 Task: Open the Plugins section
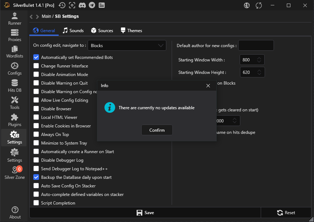[x=15, y=120]
